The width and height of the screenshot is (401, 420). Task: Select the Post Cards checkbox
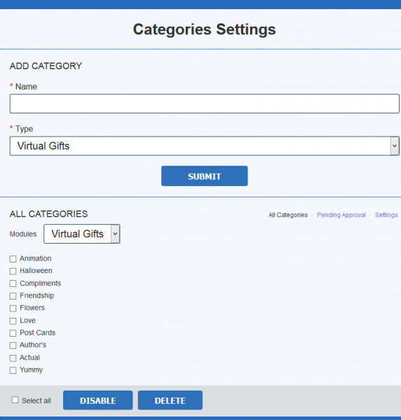[x=13, y=333]
